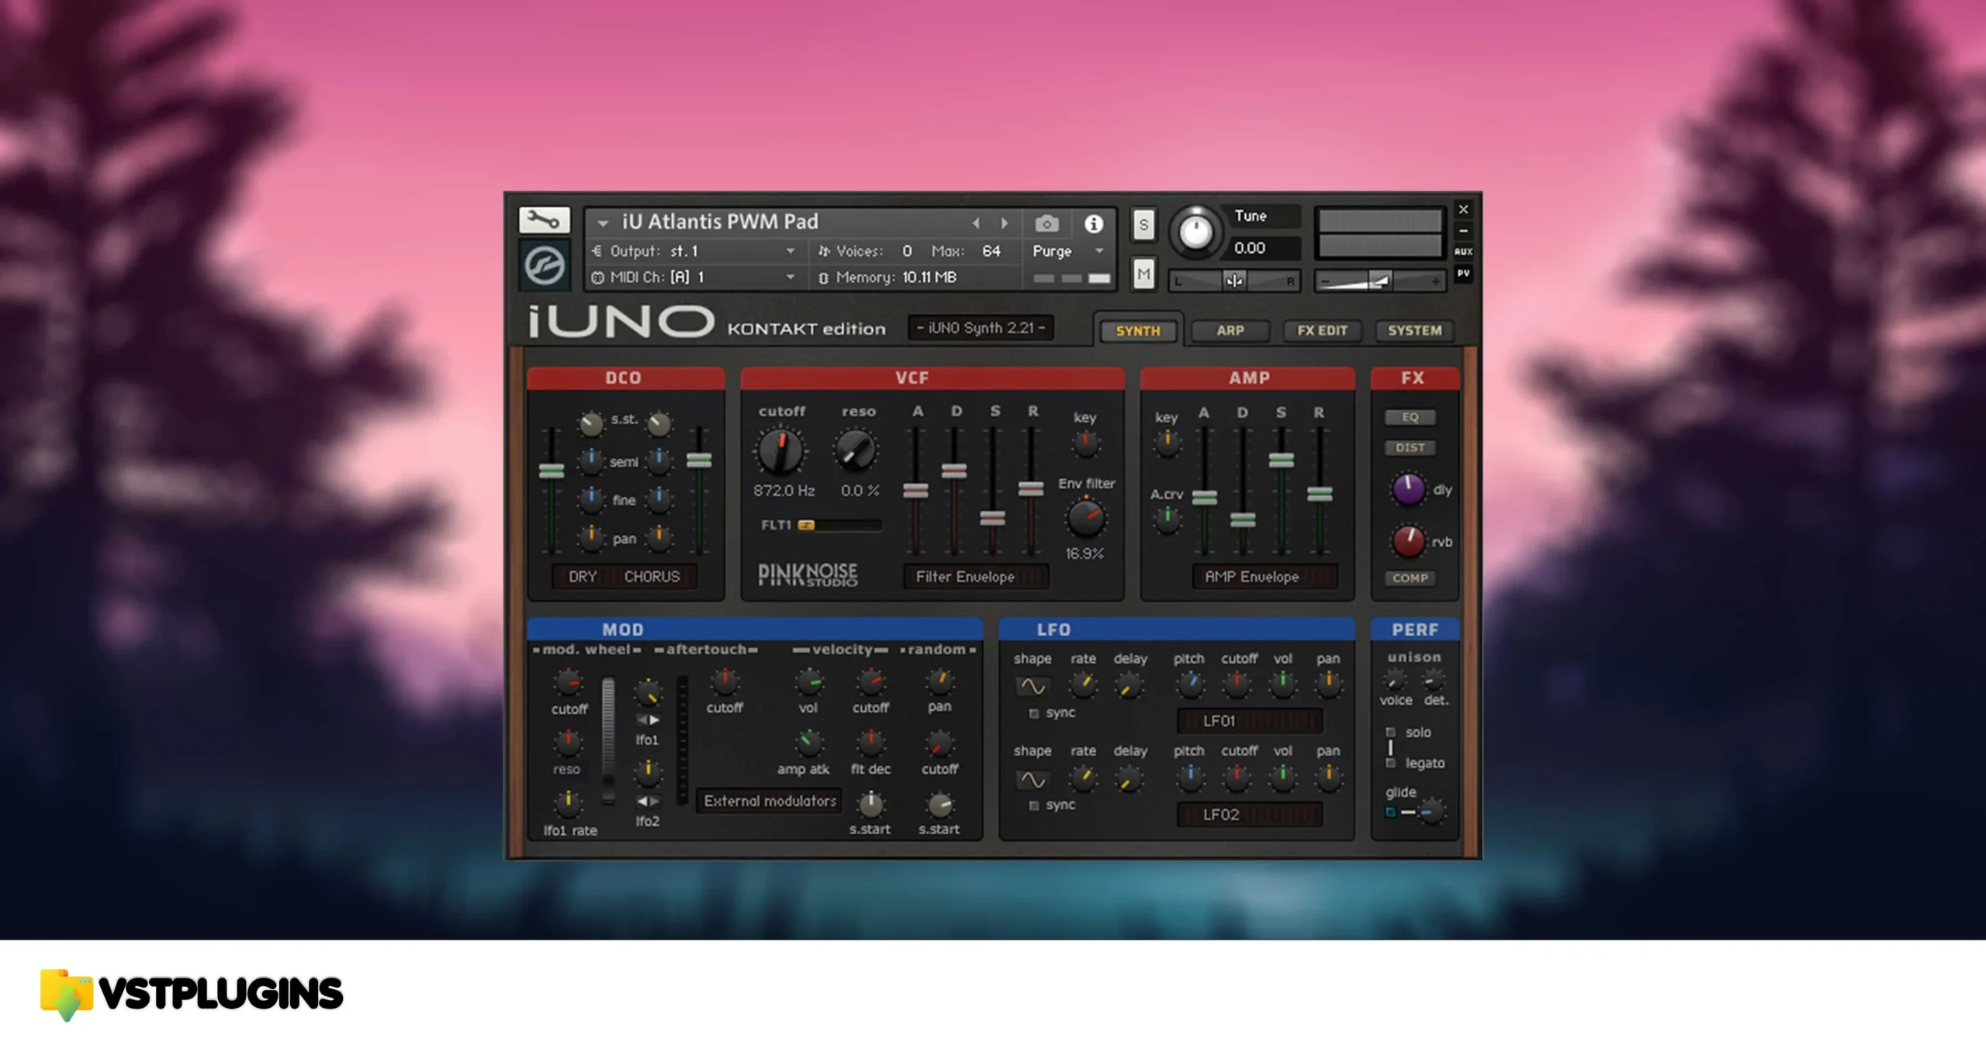Screen dimensions: 1986x1052
Task: Click the VCF Attack slider
Action: point(915,490)
